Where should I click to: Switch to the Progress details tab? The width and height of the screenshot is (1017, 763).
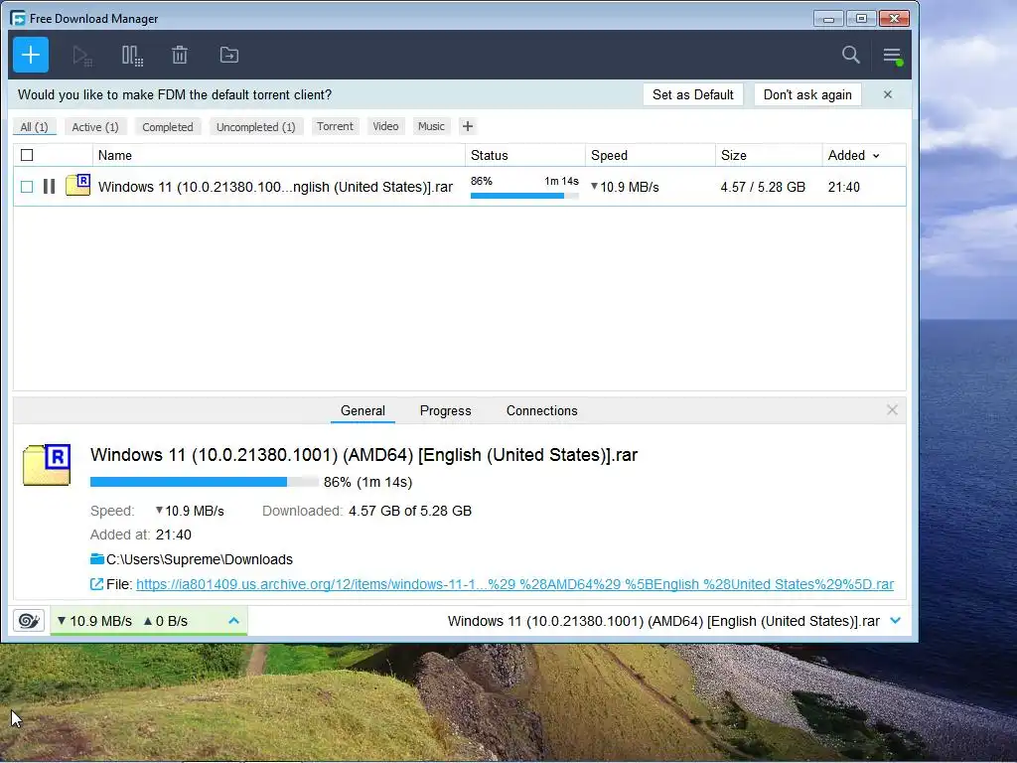pos(446,410)
